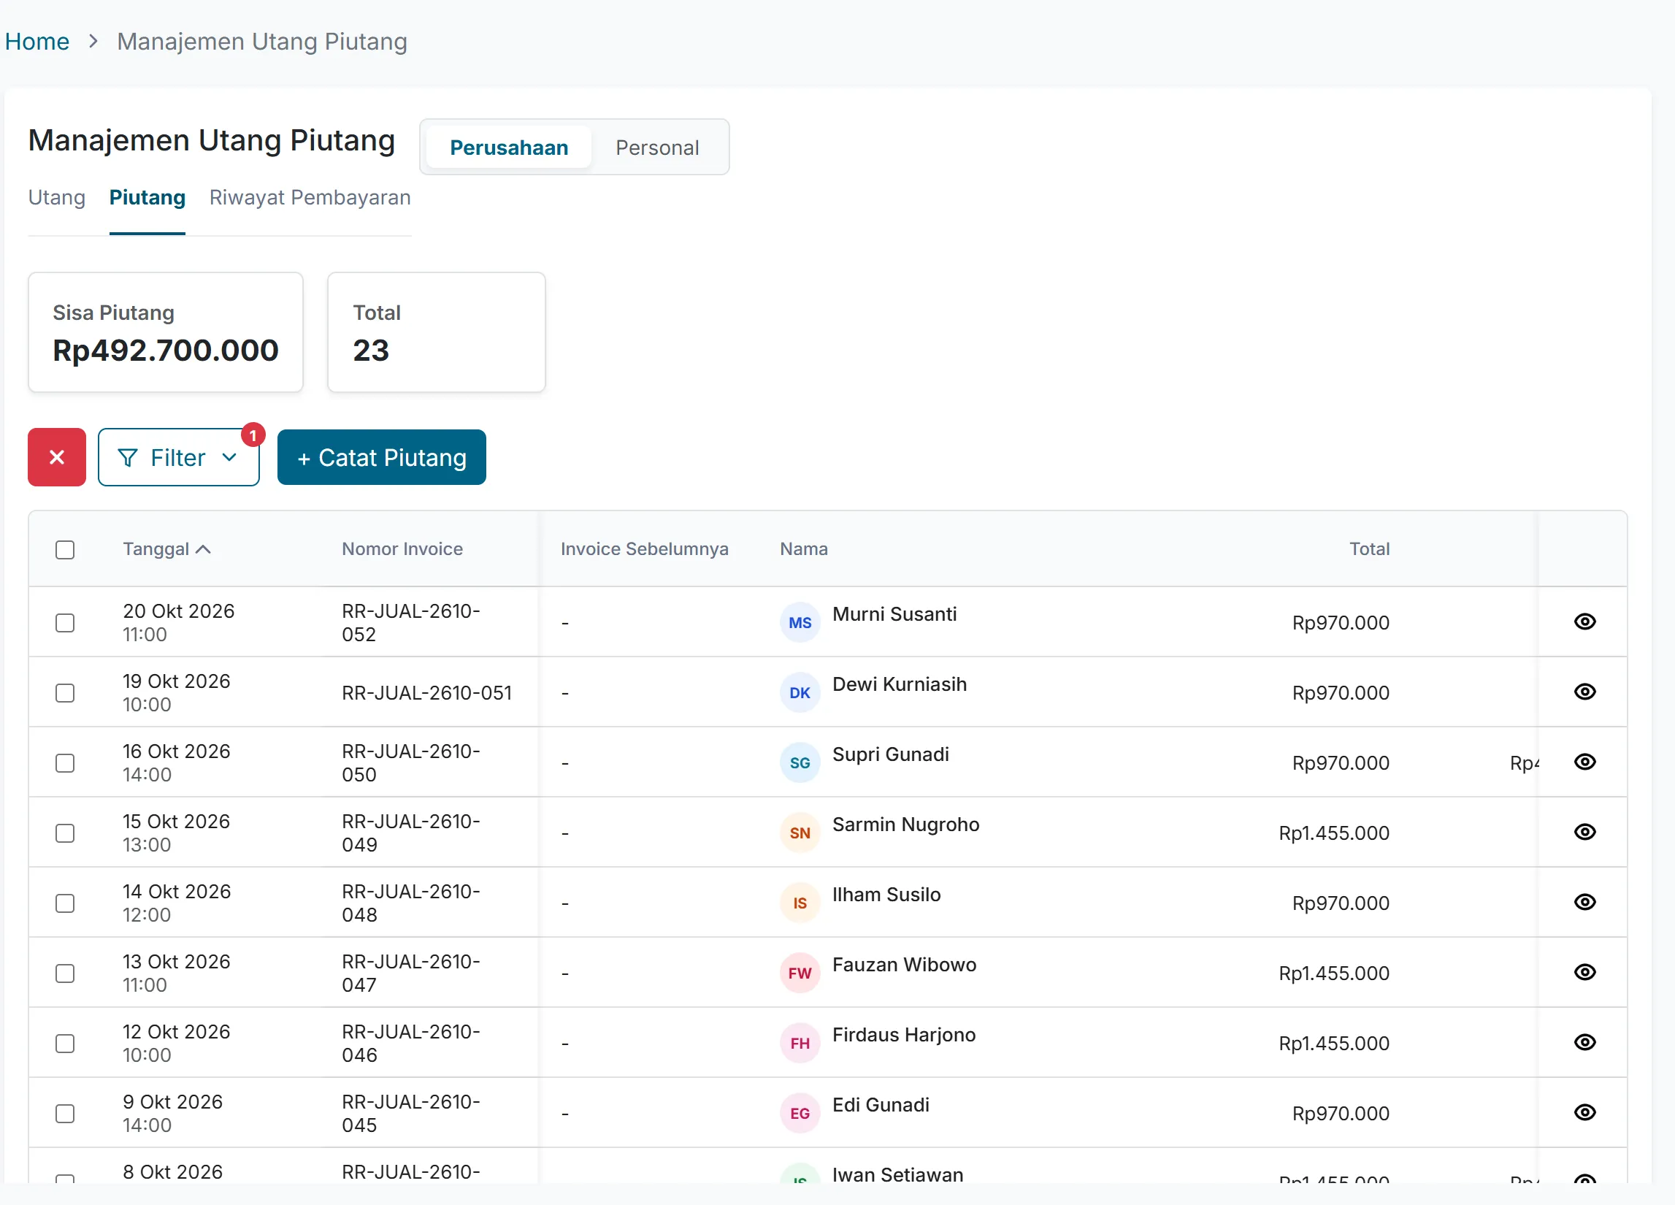View details of Dewi Kurniasih invoice
This screenshot has height=1205, width=1675.
click(x=1584, y=692)
